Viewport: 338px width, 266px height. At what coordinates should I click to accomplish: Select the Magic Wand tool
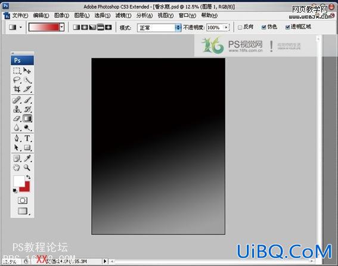27,80
